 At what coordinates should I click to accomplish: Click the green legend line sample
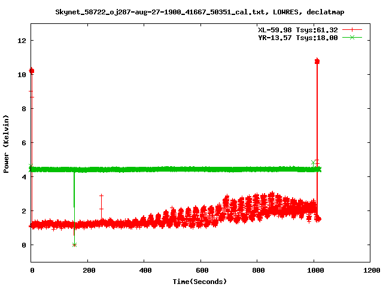[352, 37]
